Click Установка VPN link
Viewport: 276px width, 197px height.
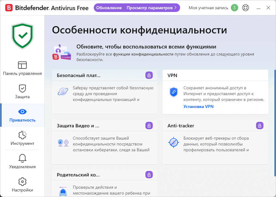click(x=198, y=106)
